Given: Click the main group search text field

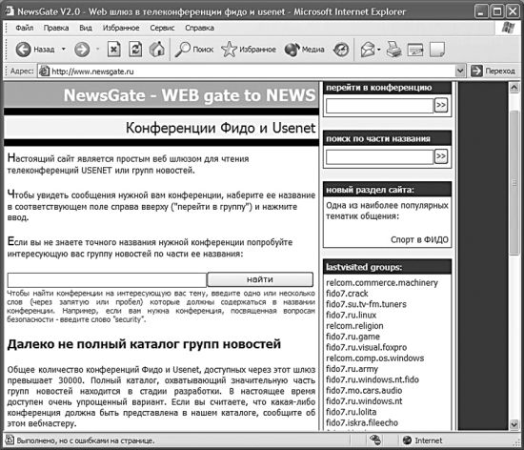Looking at the screenshot, I should pyautogui.click(x=107, y=280).
